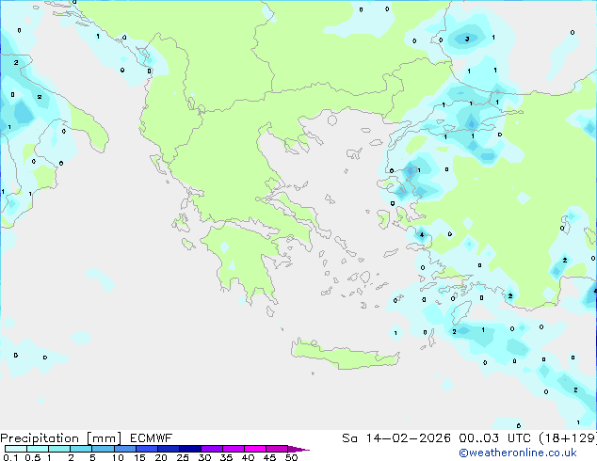The width and height of the screenshot is (597, 461).
Task: Click the '3' precipitation value on the map
Action: pos(467,39)
